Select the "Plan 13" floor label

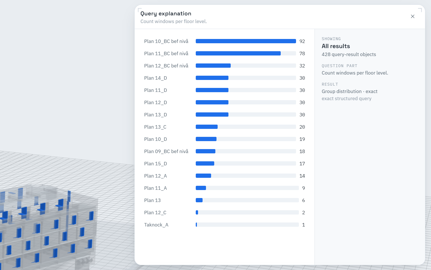coord(152,200)
